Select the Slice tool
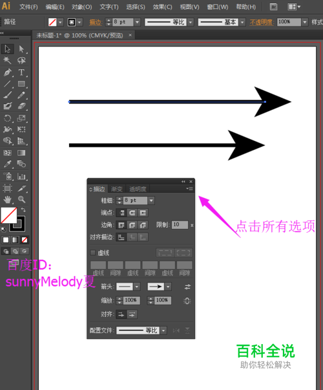The width and height of the screenshot is (323, 390). [21, 188]
